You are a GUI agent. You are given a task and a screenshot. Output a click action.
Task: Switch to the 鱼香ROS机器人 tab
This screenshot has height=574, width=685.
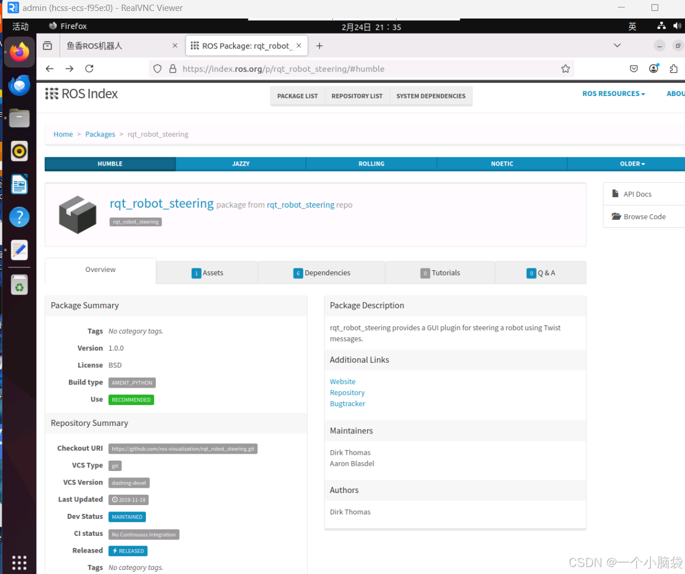pos(117,45)
